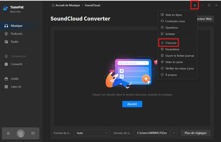Click the Questions help icon
Screen dimensions: 221x142
point(162,27)
